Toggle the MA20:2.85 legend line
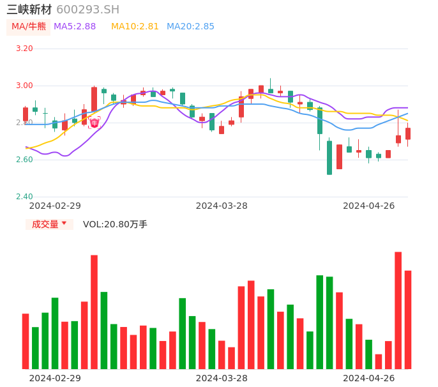The image size is (438, 387). (190, 27)
